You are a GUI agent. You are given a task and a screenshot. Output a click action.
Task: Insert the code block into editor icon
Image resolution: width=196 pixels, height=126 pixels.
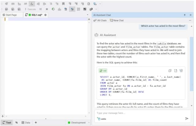[181, 70]
